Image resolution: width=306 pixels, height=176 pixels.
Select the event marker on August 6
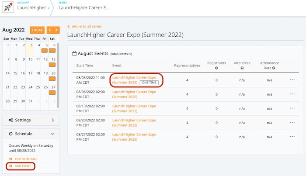point(52,51)
